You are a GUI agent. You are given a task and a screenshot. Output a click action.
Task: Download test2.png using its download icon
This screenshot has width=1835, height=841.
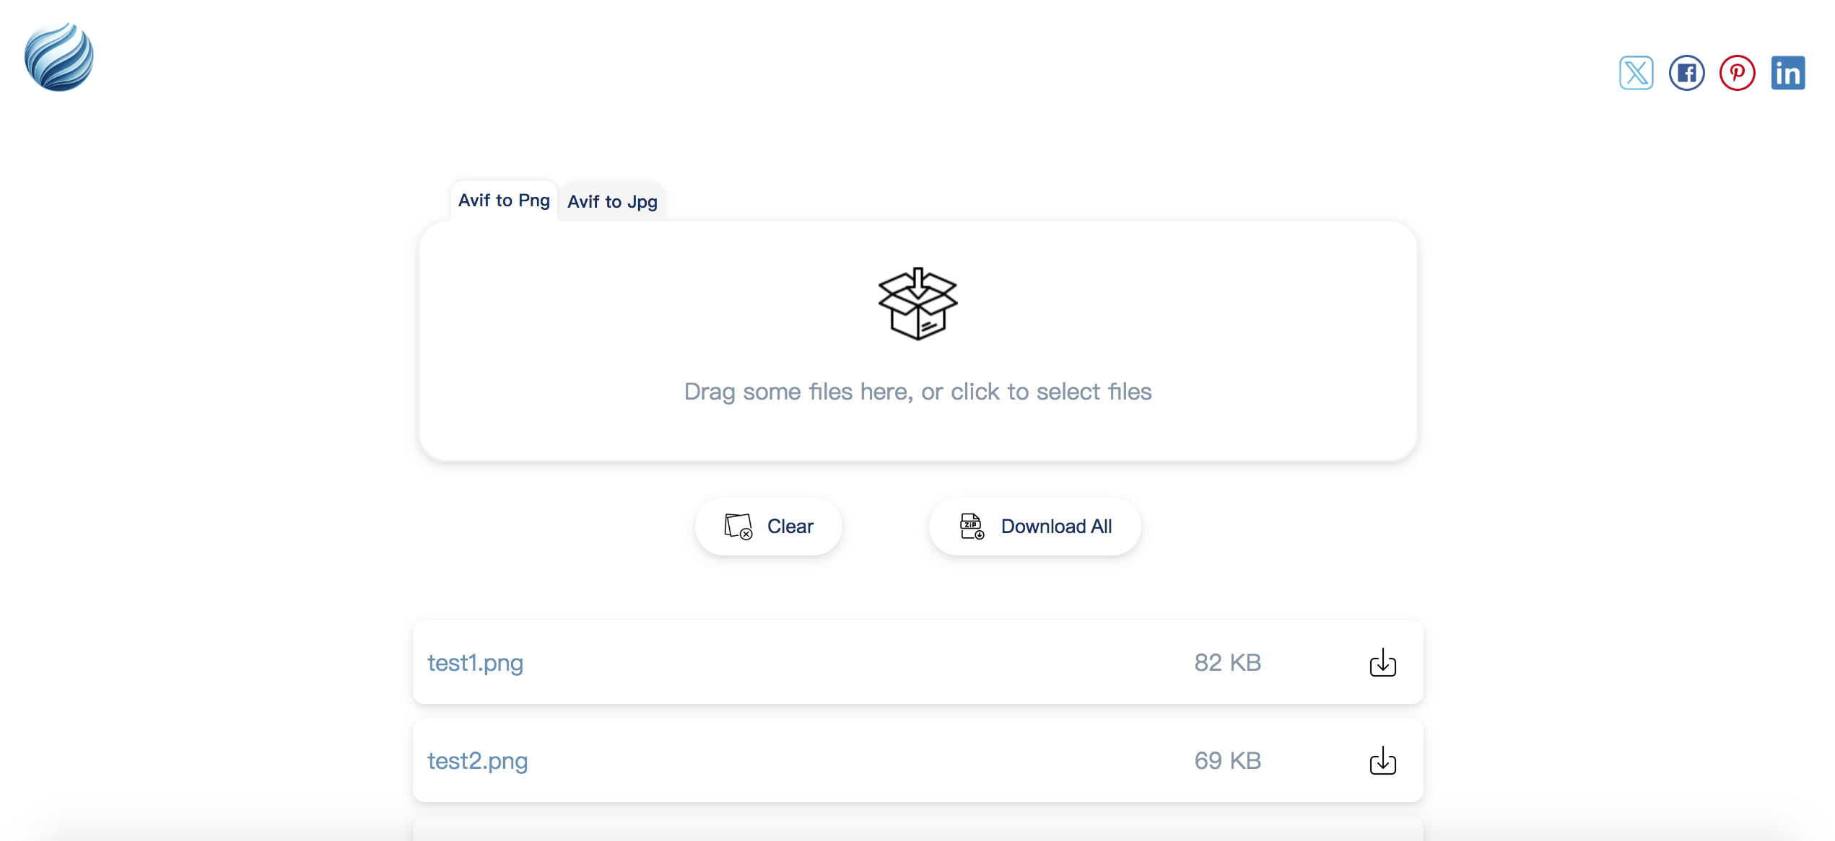1382,761
